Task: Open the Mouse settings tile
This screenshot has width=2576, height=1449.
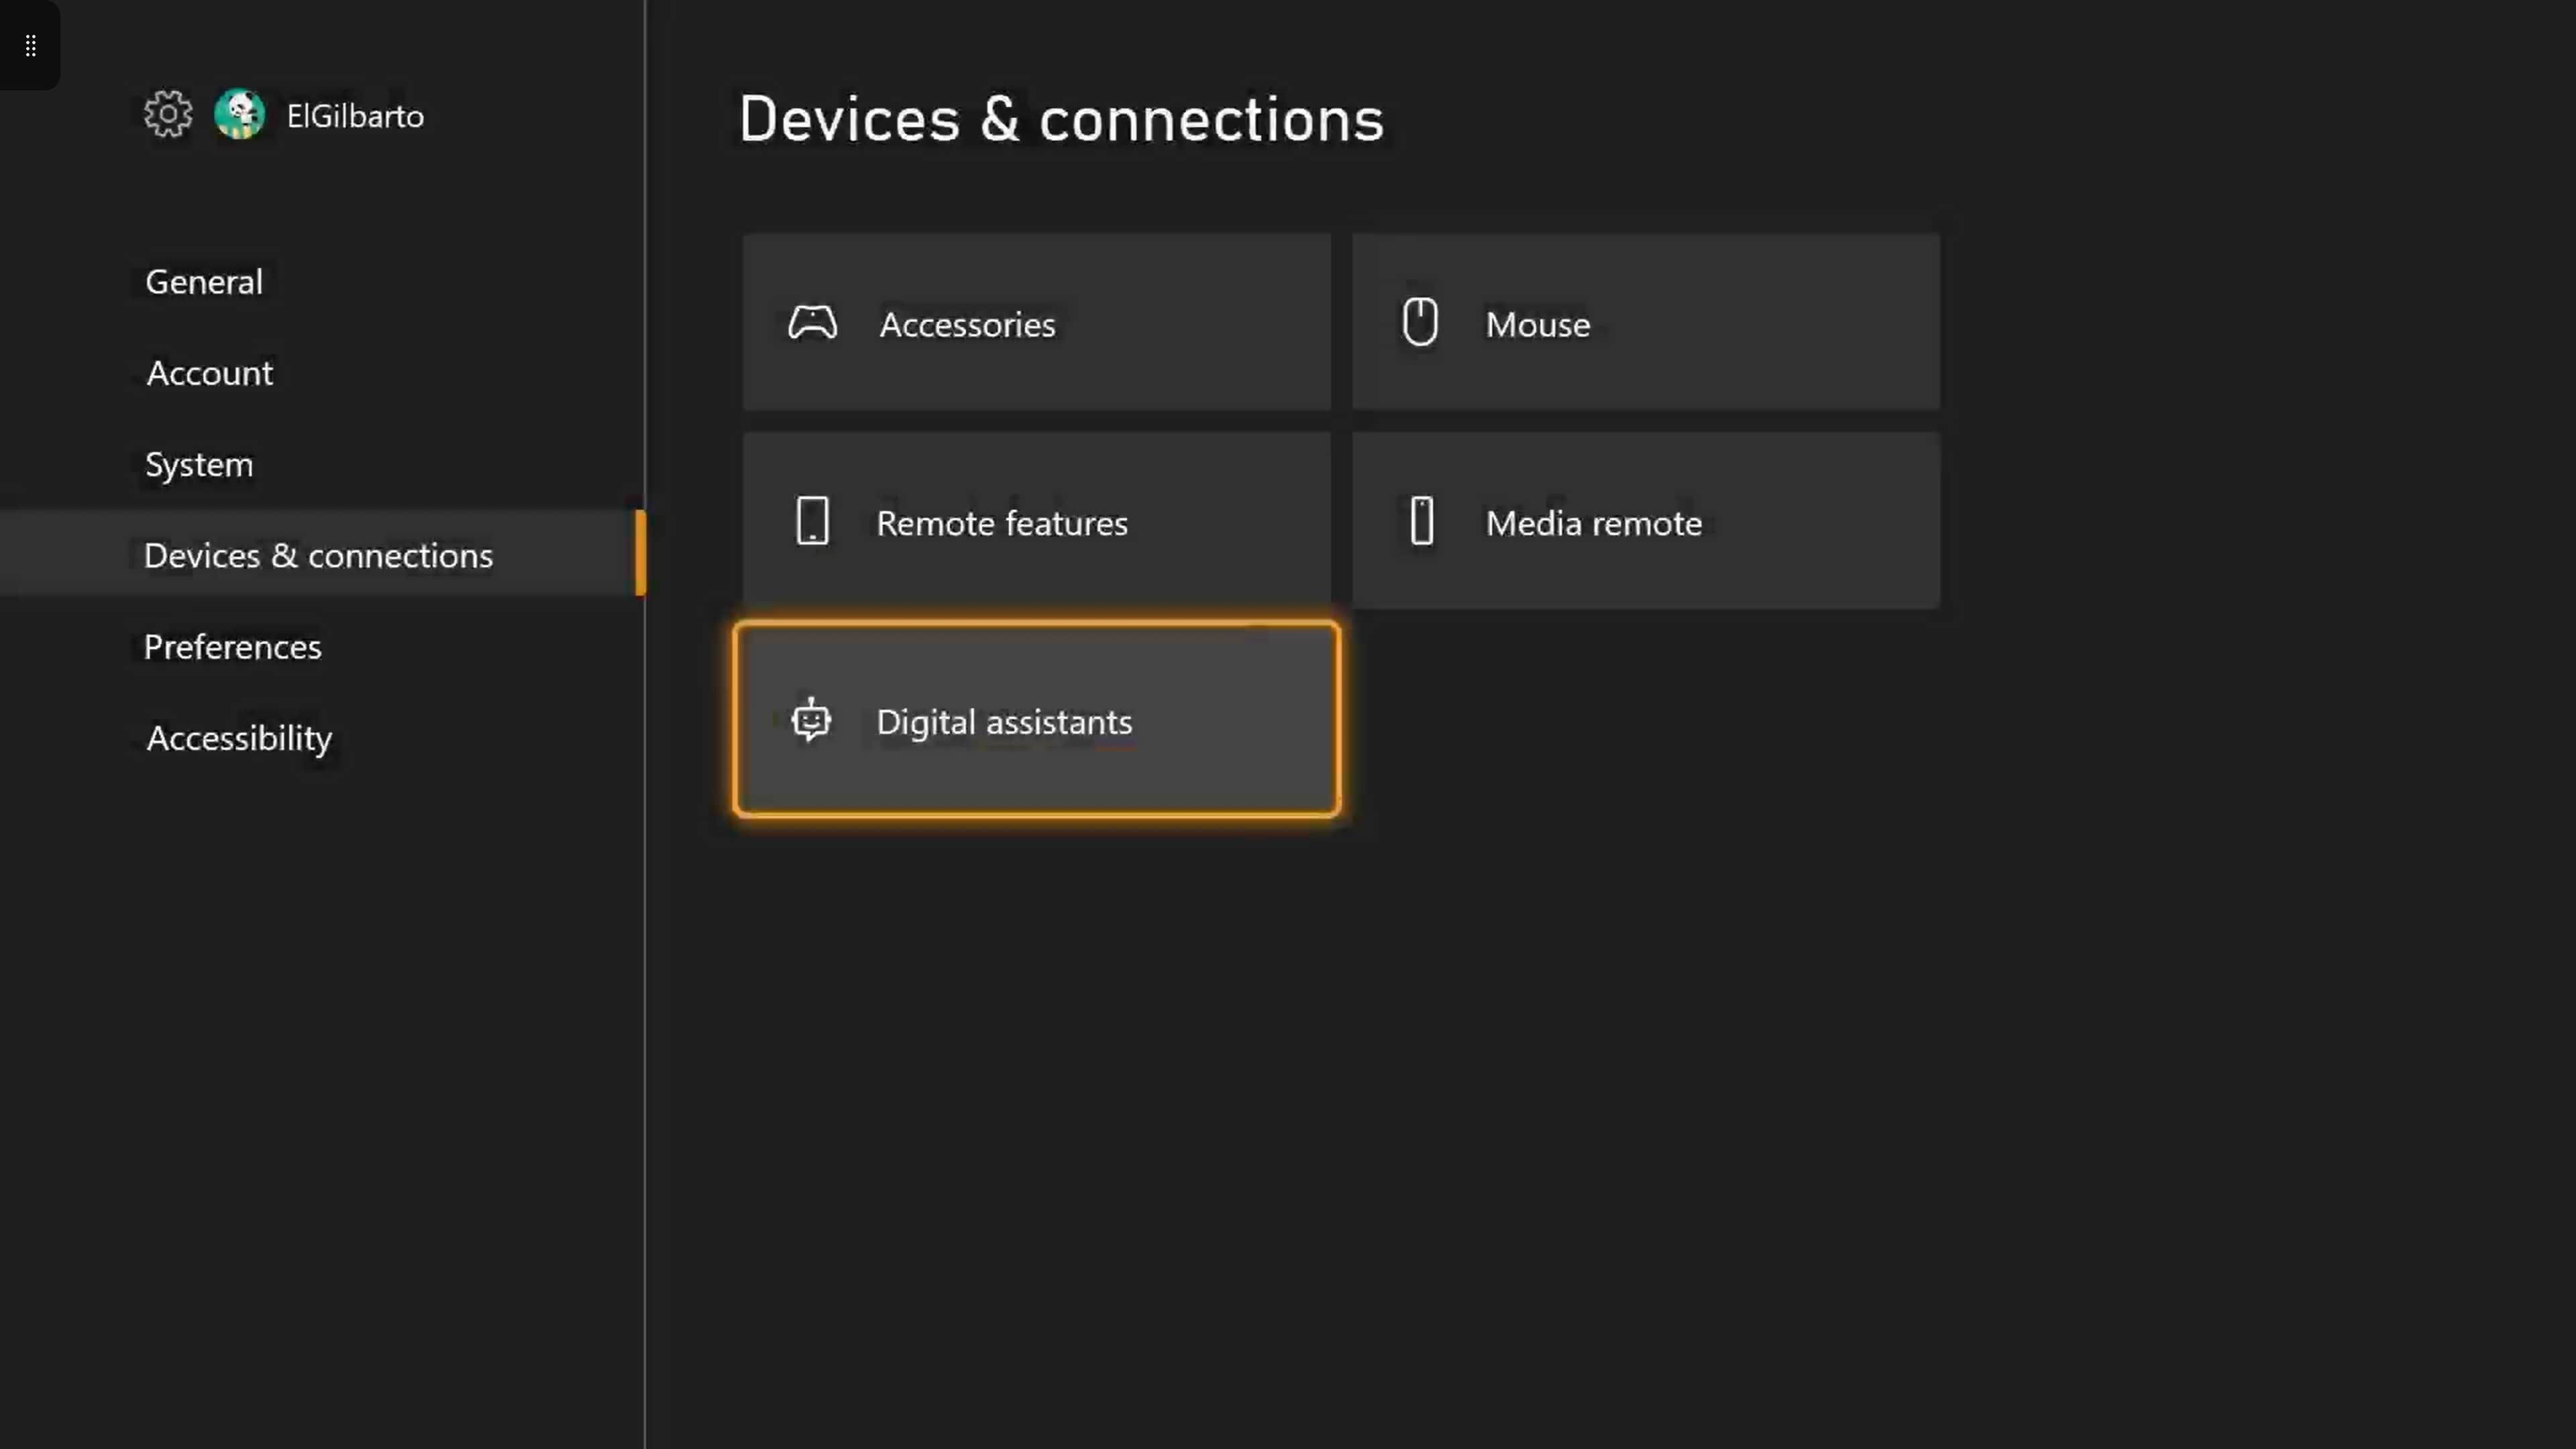Action: coord(1645,322)
